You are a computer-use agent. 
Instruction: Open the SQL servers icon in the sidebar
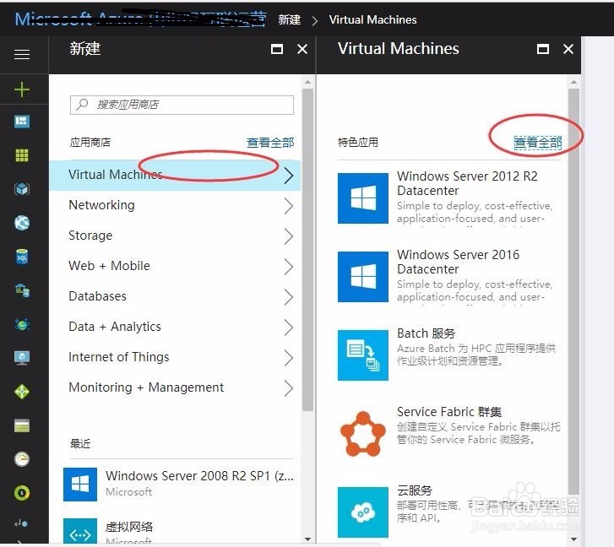22,290
